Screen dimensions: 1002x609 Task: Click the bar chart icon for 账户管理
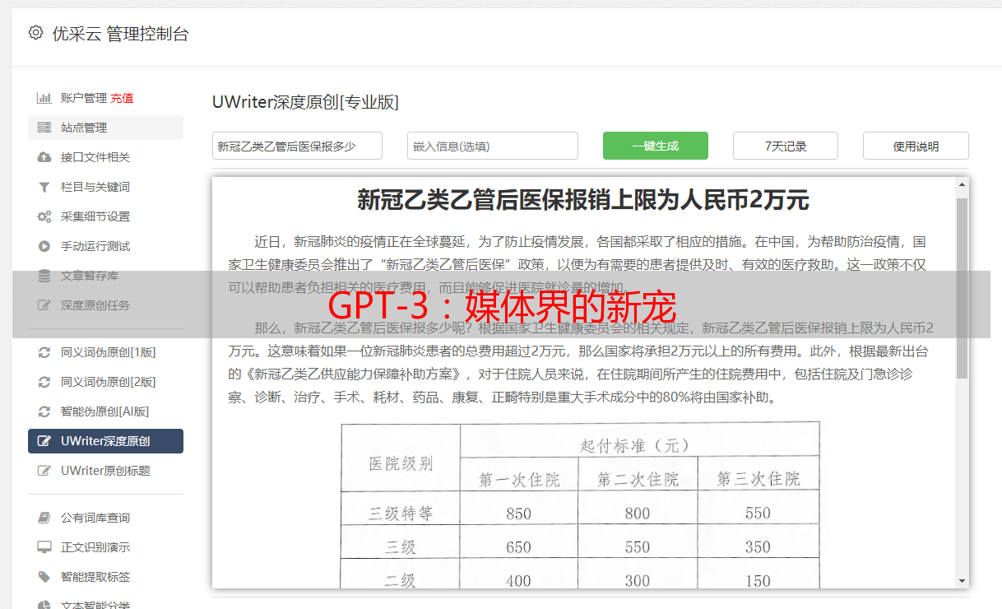(44, 98)
